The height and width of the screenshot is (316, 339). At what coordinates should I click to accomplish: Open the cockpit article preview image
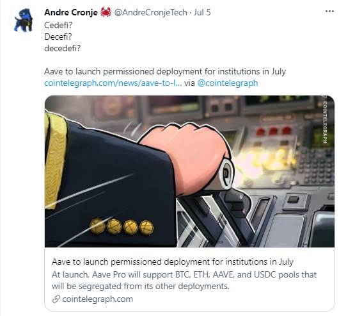(x=189, y=171)
